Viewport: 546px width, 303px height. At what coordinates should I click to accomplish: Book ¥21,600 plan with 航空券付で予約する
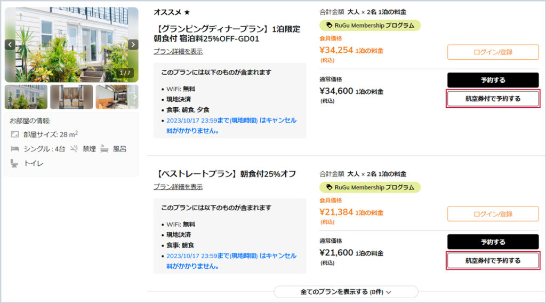point(493,260)
